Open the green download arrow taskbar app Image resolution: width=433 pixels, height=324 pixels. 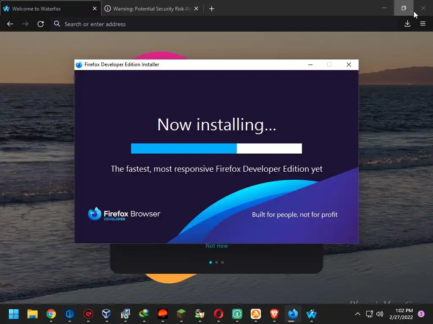click(237, 314)
